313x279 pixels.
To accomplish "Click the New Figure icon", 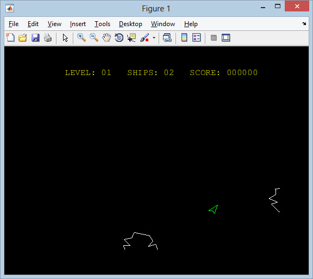I will tap(10, 38).
